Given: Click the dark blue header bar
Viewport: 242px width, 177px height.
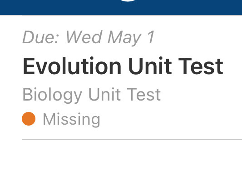Looking at the screenshot, I should pos(121,7).
